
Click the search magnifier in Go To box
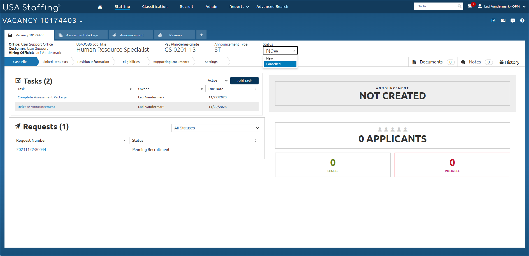point(460,6)
